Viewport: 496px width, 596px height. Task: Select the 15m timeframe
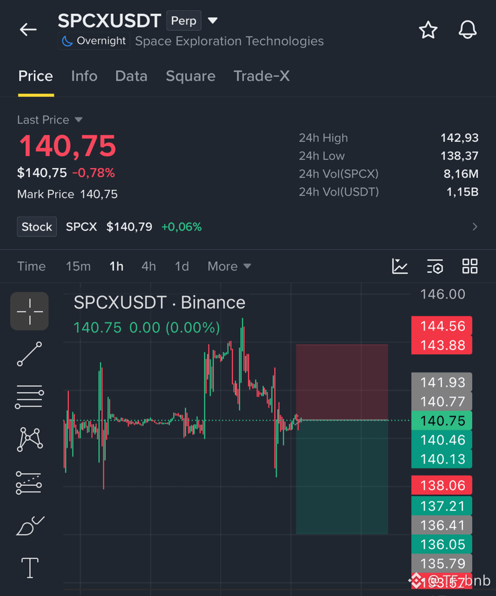click(x=78, y=266)
